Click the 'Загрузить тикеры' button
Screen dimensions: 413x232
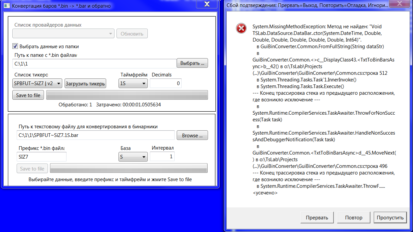tap(85, 83)
